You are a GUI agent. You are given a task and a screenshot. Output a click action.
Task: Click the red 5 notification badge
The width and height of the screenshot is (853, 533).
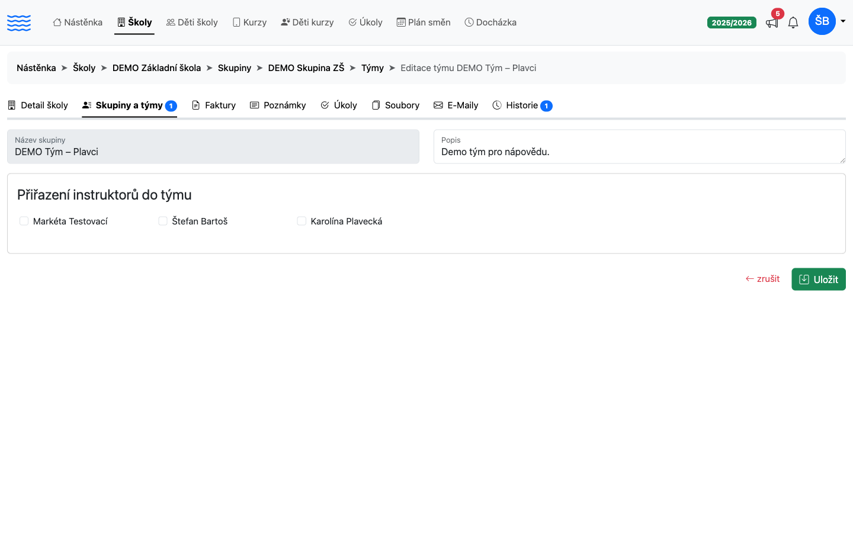pyautogui.click(x=778, y=14)
